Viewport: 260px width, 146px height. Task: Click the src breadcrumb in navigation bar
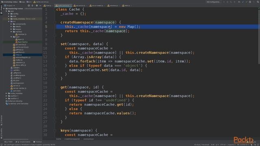[x=29, y=2]
